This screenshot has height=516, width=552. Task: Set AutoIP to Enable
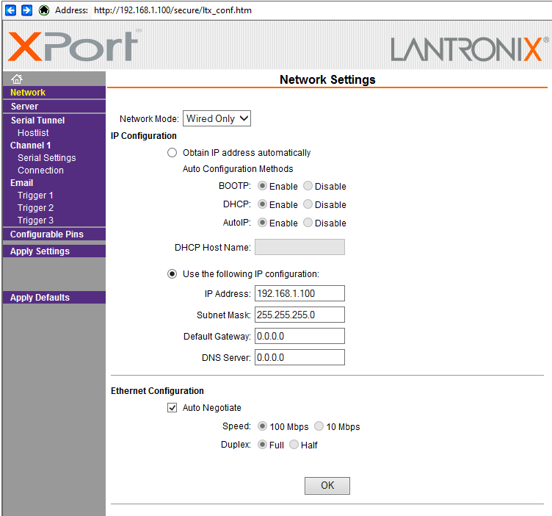tap(262, 223)
